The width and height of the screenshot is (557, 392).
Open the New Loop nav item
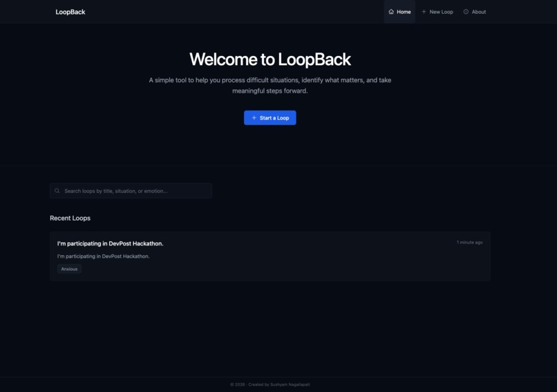[437, 12]
